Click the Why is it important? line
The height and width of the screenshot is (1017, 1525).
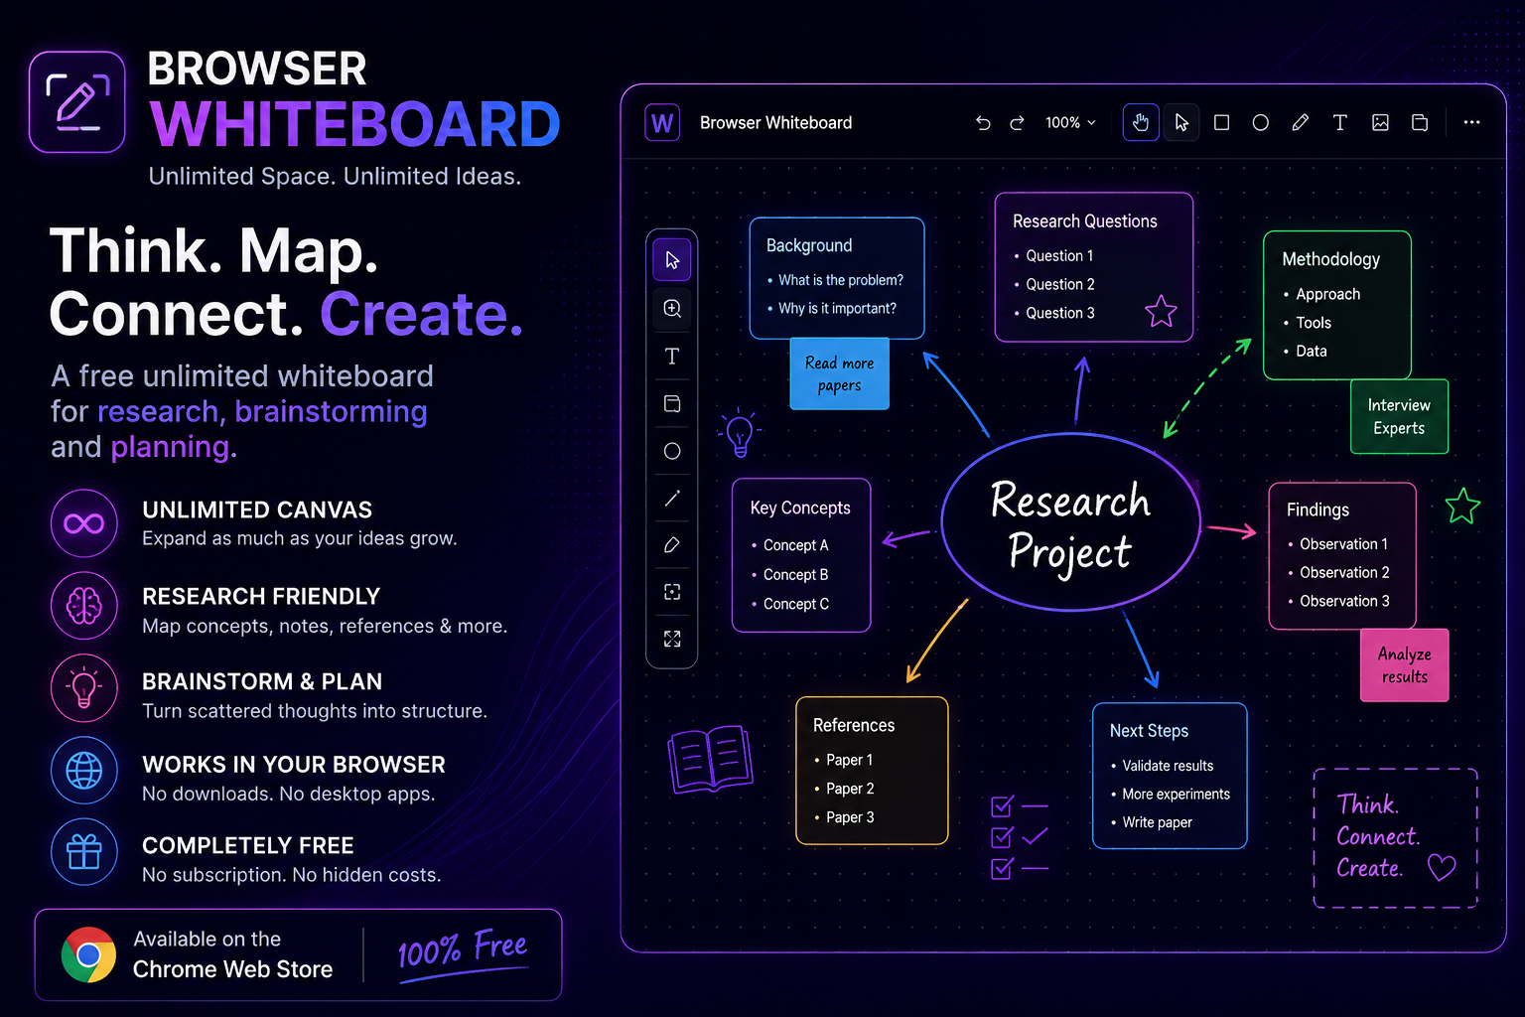[832, 309]
